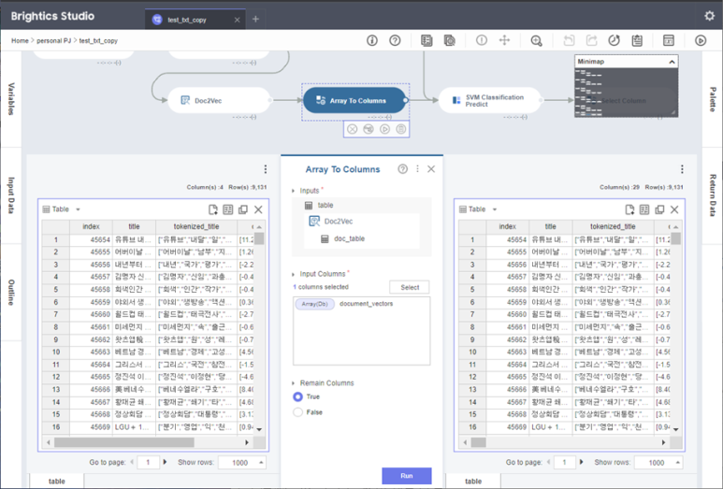This screenshot has height=489, width=723.
Task: Select doc_table input item
Action: [x=349, y=238]
